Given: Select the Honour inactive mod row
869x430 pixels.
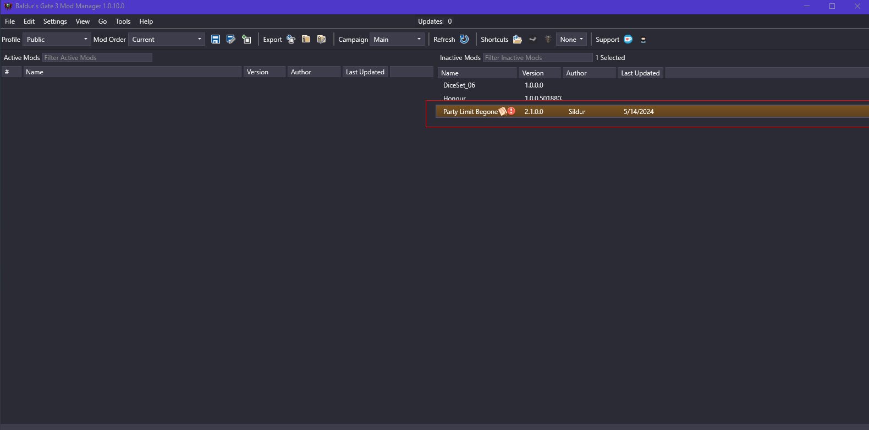Looking at the screenshot, I should click(652, 98).
